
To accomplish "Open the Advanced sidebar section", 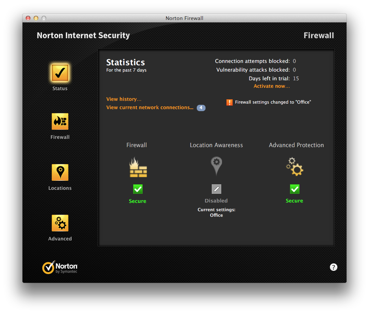I will tap(60, 223).
